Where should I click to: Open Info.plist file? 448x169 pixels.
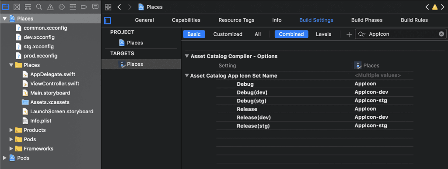[41, 121]
